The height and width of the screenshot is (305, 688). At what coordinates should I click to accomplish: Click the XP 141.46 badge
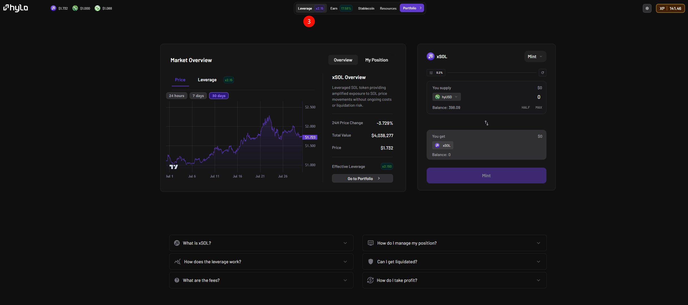(670, 8)
